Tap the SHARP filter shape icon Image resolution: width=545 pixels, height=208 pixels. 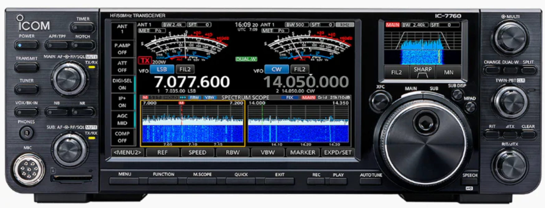tap(422, 72)
